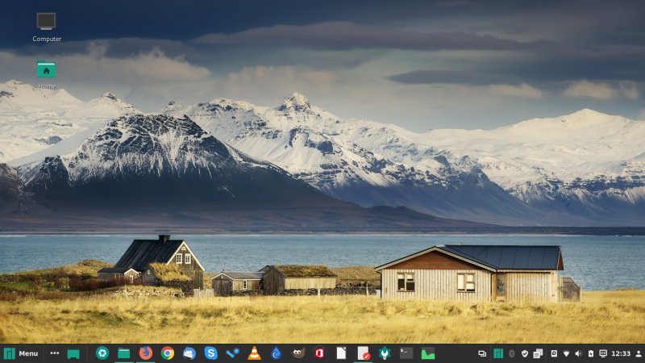Viewport: 645px width, 363px height.
Task: Launch Google Chrome from the panel
Action: 168,353
